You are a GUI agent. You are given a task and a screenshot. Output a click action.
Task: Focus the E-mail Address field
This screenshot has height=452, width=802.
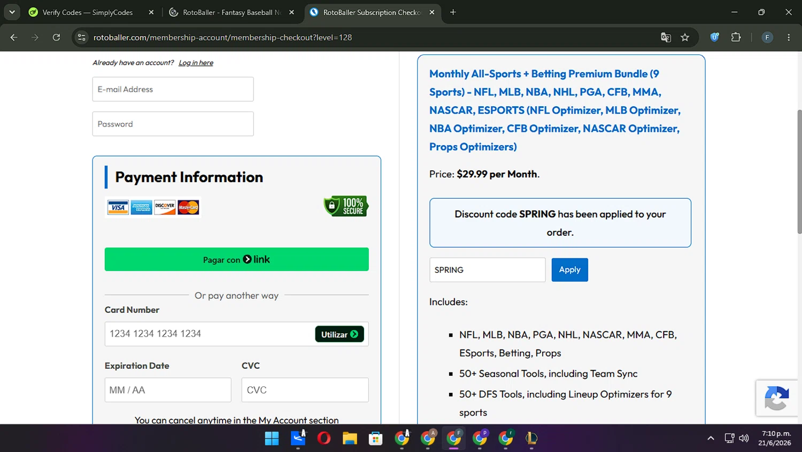(173, 89)
